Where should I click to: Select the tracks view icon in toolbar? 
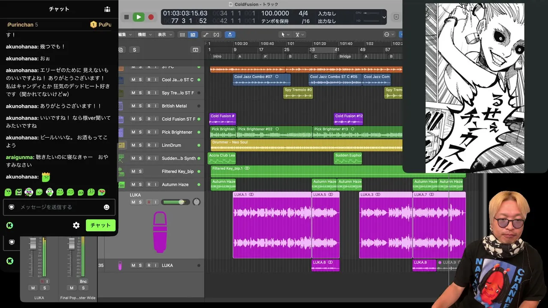193,35
